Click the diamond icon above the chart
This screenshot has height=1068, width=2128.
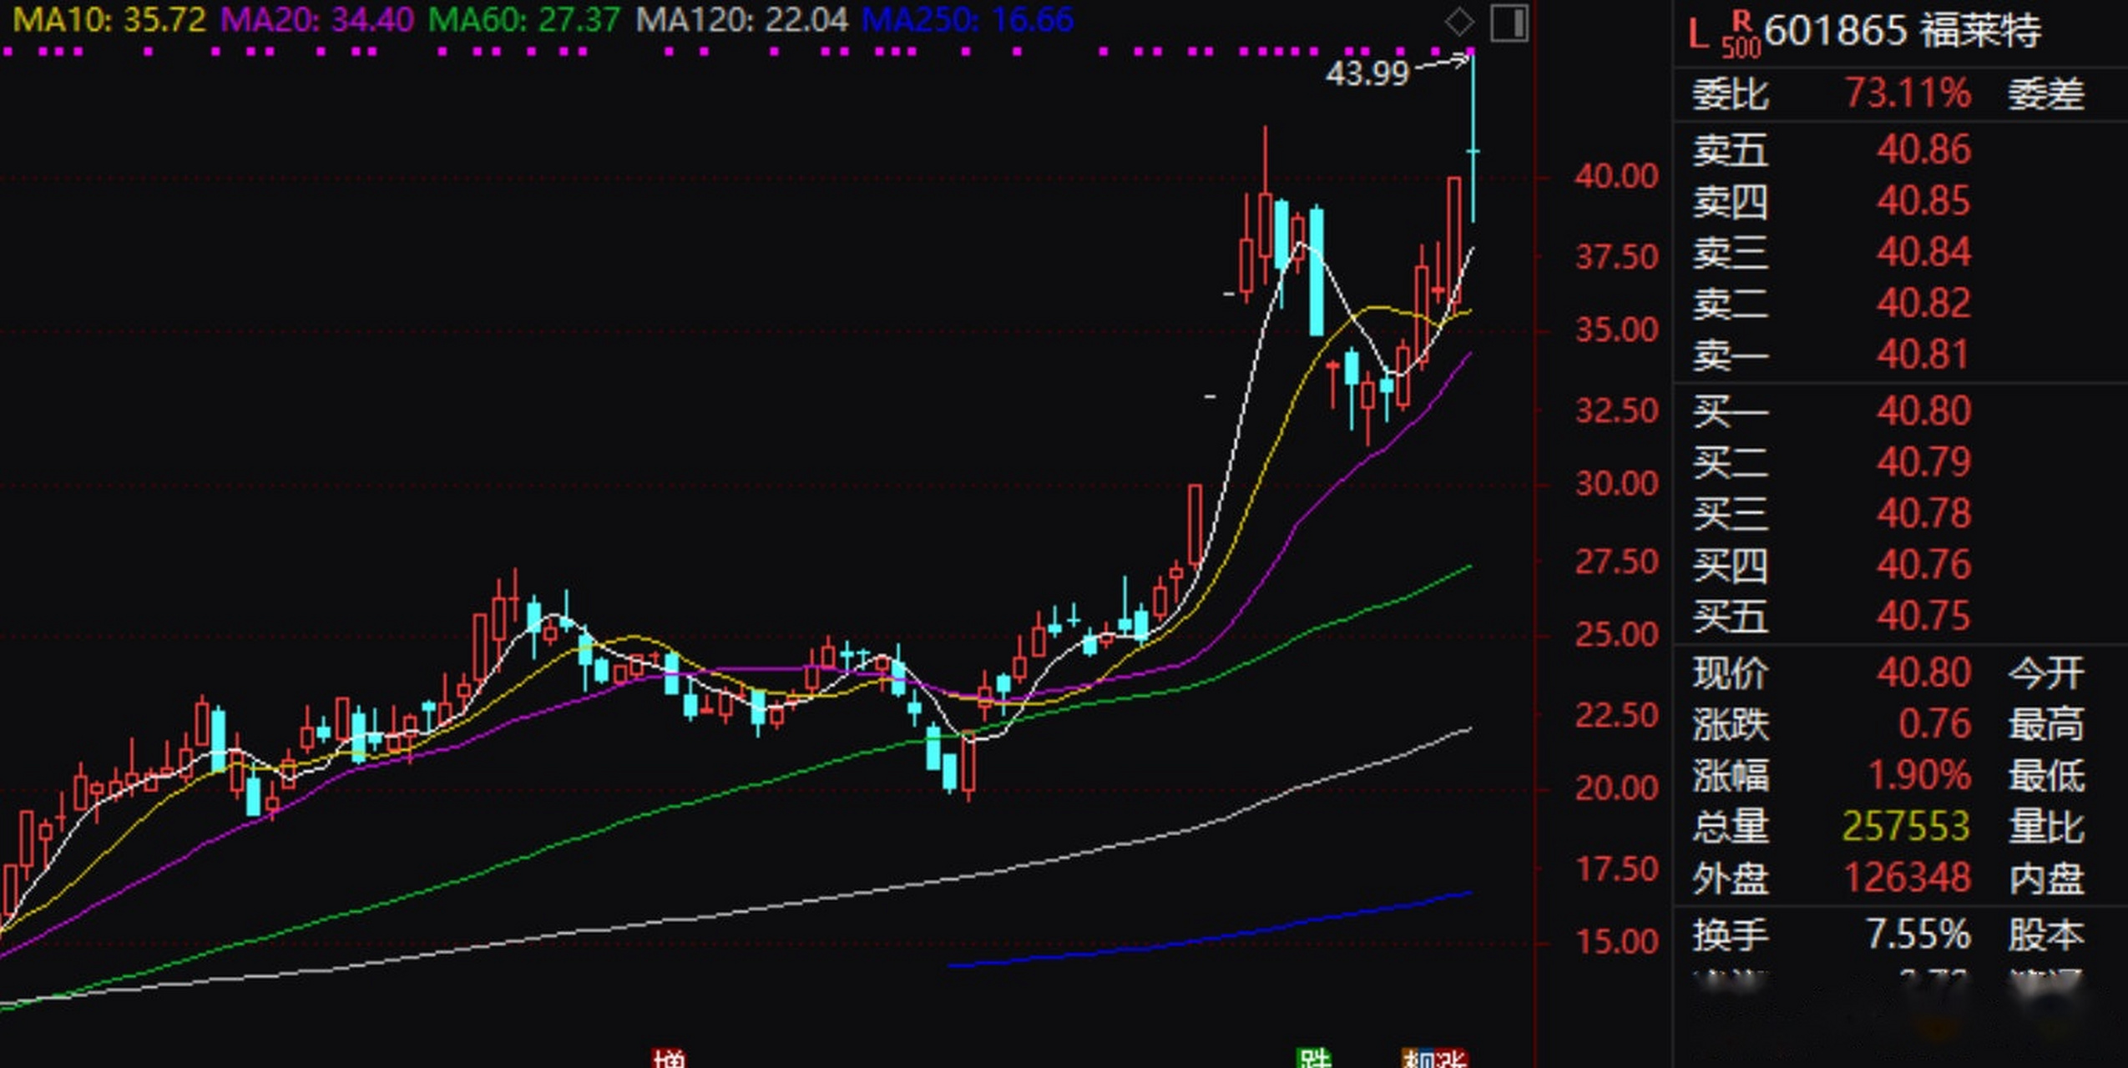pos(1459,22)
